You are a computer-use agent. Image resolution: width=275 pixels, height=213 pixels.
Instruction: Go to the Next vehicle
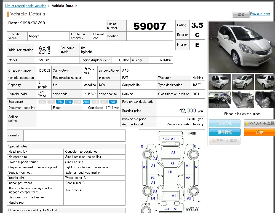(x=266, y=14)
